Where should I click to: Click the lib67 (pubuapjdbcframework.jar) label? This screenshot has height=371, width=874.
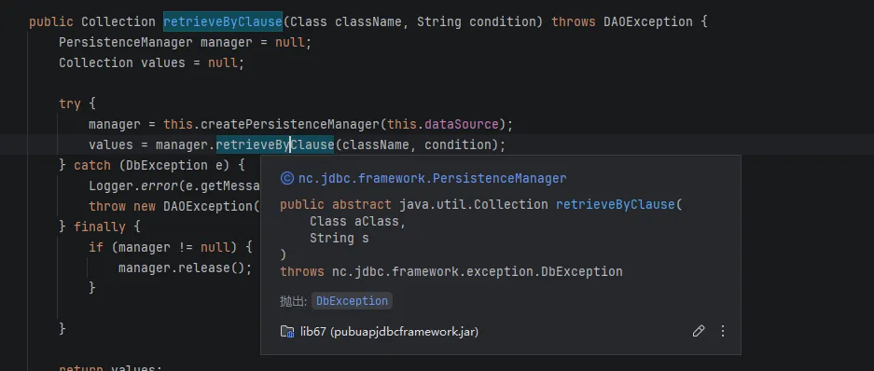tap(389, 332)
